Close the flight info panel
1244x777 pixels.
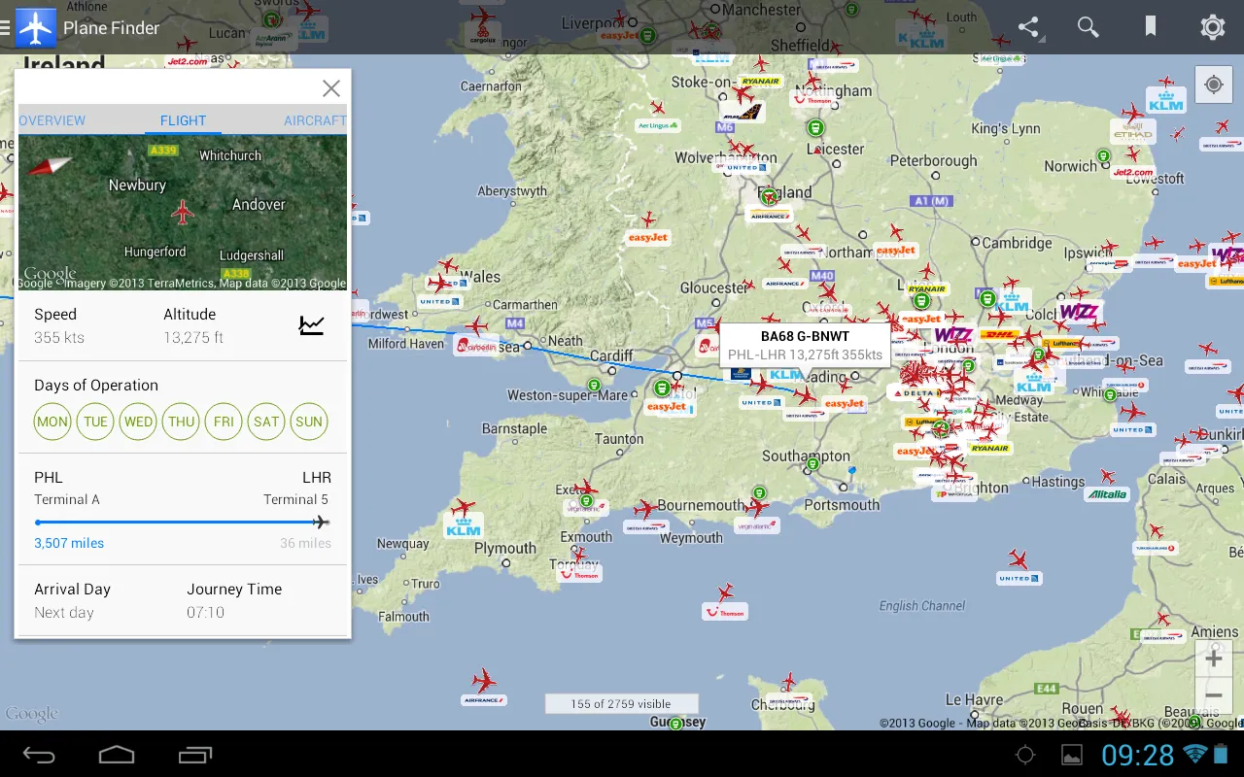tap(331, 88)
